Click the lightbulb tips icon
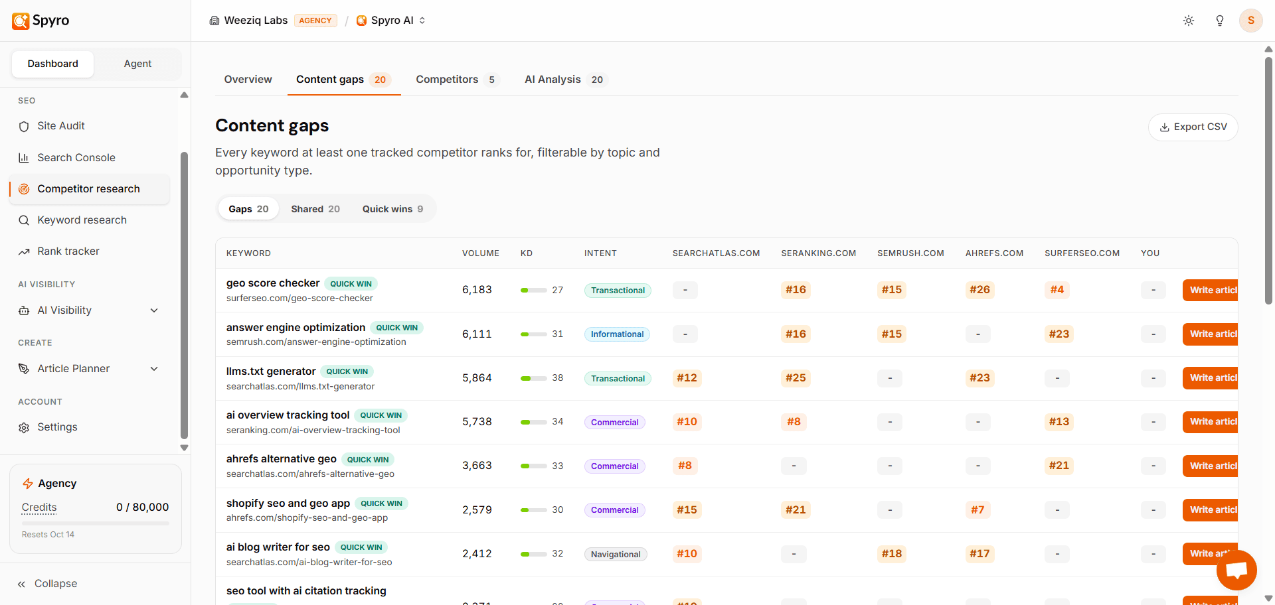The width and height of the screenshot is (1275, 605). tap(1220, 21)
